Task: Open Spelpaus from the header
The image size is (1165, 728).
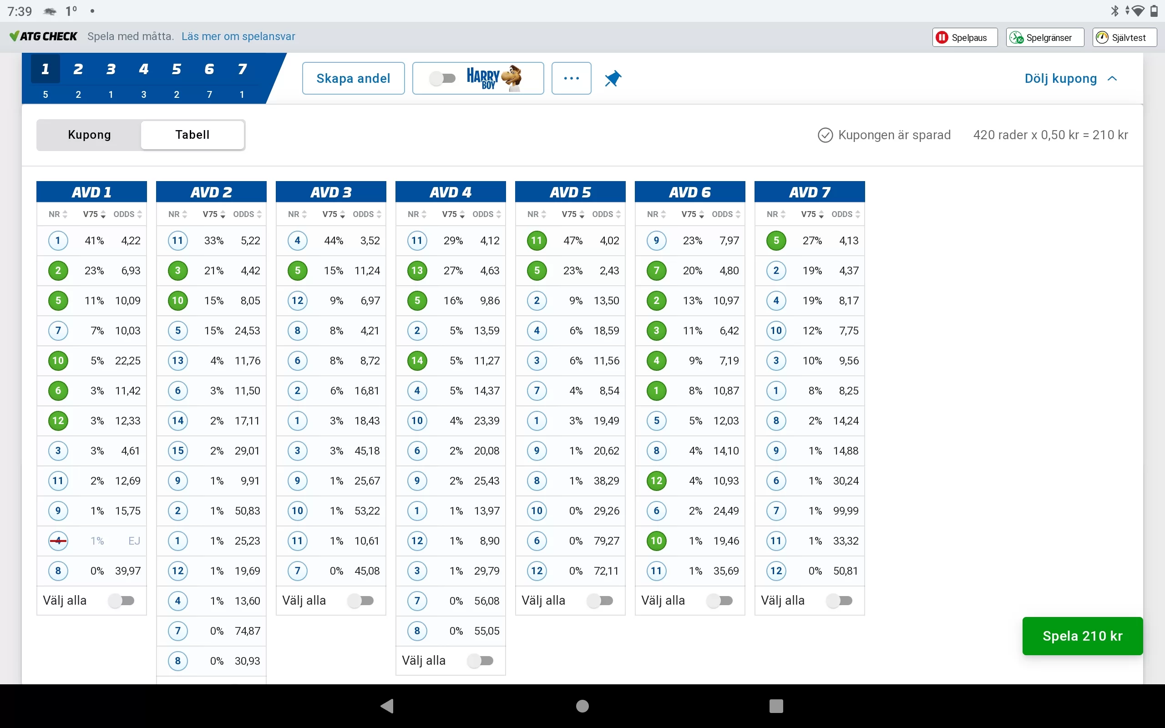Action: coord(965,38)
